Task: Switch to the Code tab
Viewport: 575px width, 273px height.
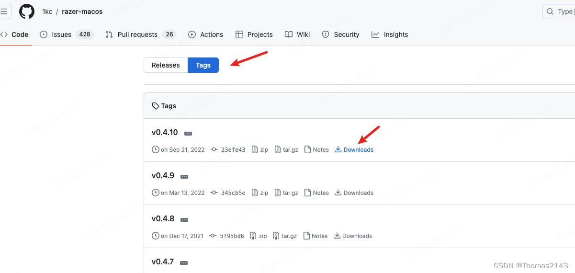Action: click(15, 34)
